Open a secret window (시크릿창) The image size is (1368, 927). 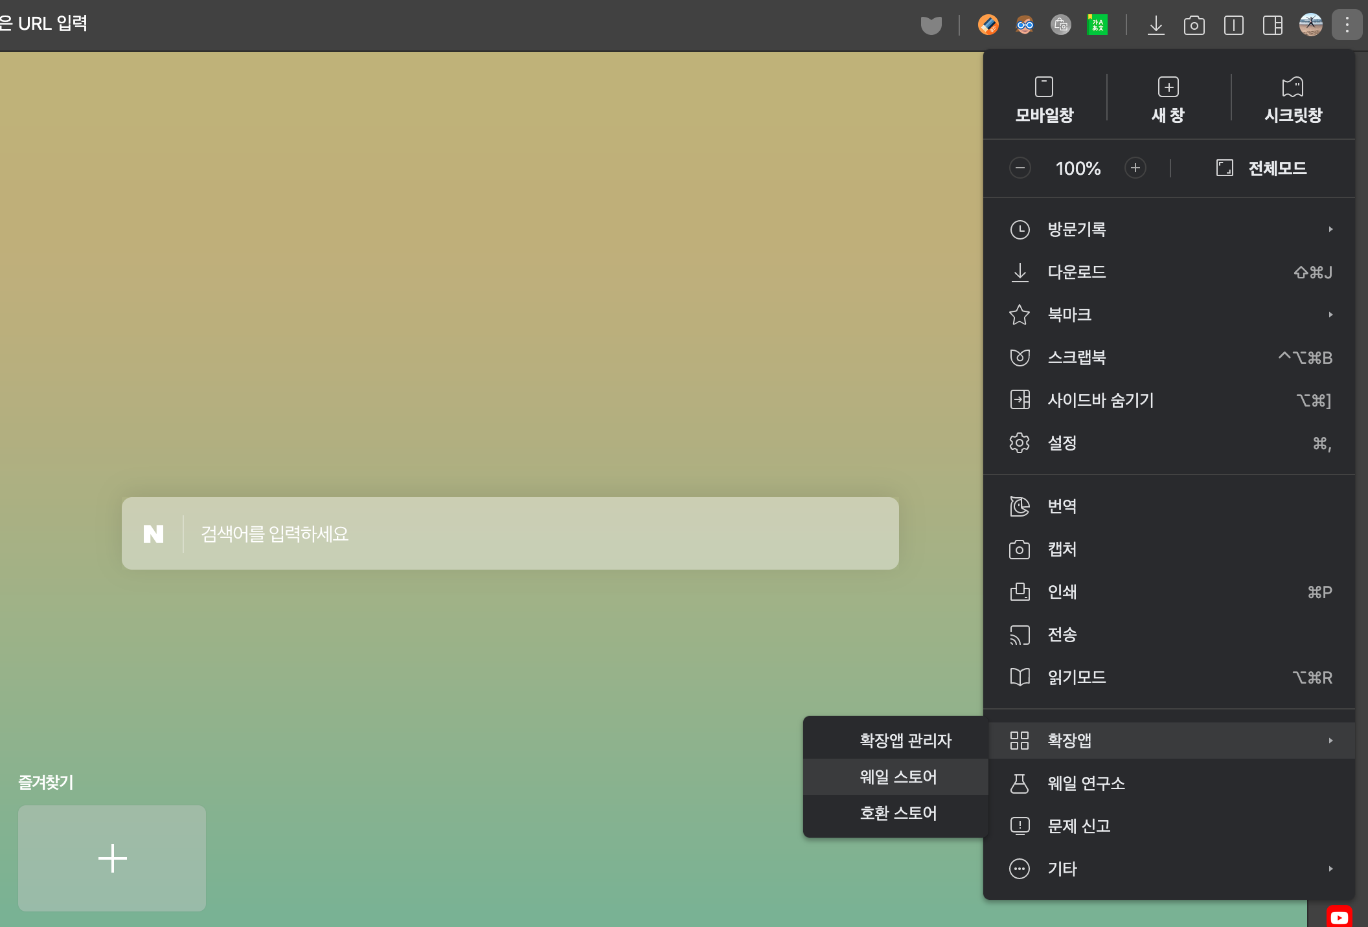[x=1293, y=99]
